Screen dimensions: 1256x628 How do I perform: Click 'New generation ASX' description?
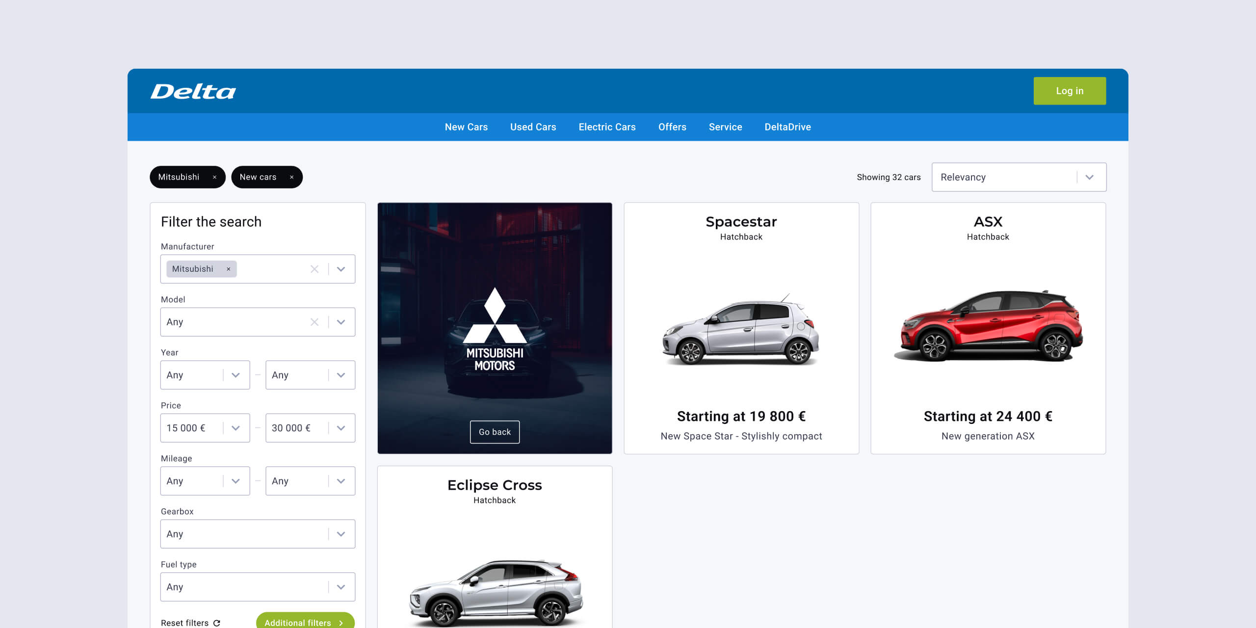point(988,436)
